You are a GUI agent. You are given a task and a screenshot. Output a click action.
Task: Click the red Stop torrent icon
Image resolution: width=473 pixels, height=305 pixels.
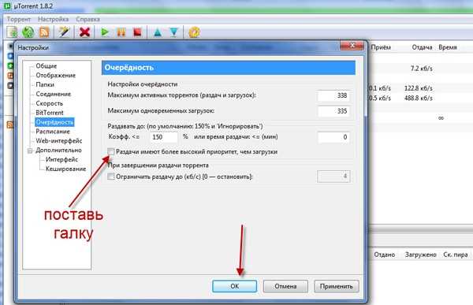[x=137, y=32]
